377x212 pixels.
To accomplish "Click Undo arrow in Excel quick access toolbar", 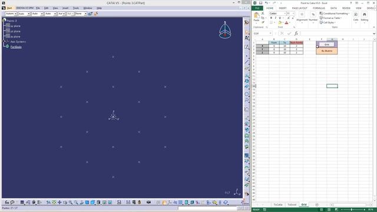I will 266,3.
